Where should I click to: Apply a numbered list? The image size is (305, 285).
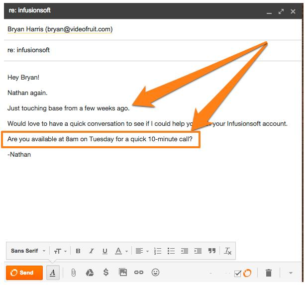pos(158,251)
